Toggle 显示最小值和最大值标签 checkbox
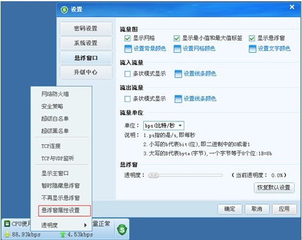 coord(176,38)
